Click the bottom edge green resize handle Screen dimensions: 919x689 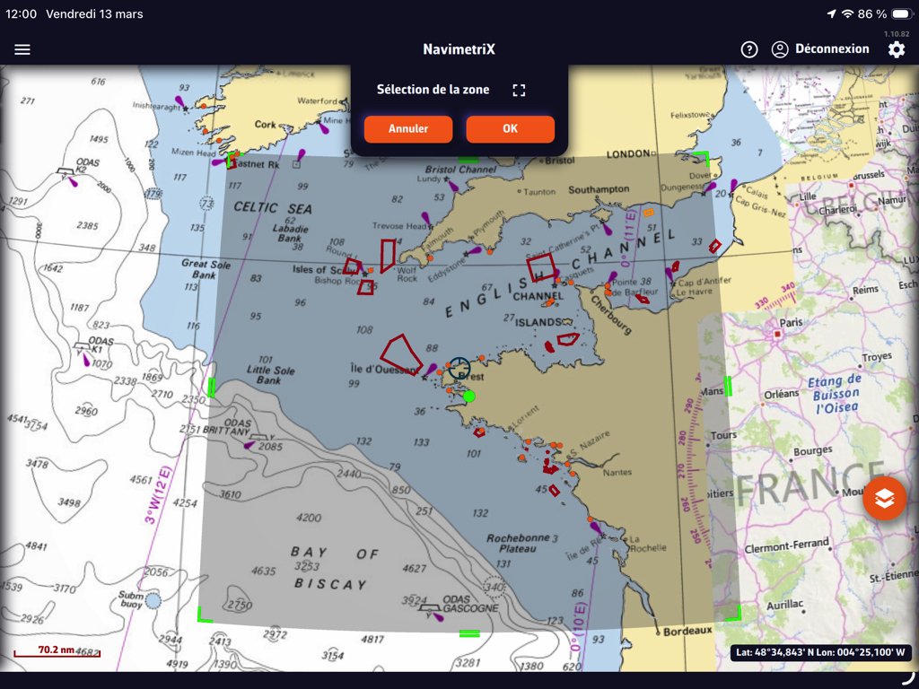click(x=468, y=633)
